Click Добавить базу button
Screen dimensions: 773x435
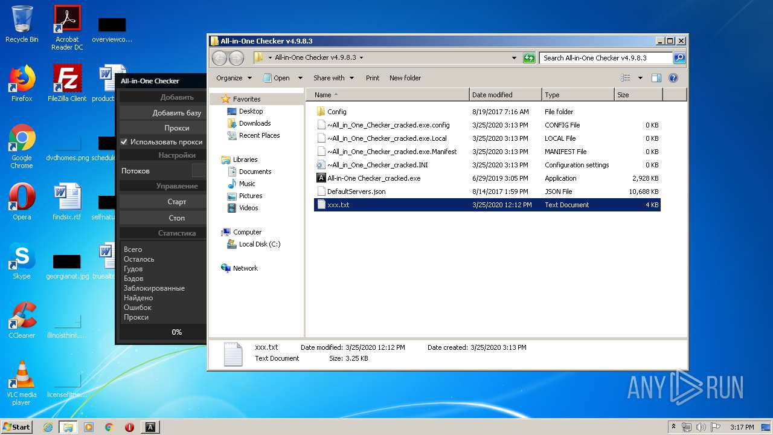[x=163, y=113]
